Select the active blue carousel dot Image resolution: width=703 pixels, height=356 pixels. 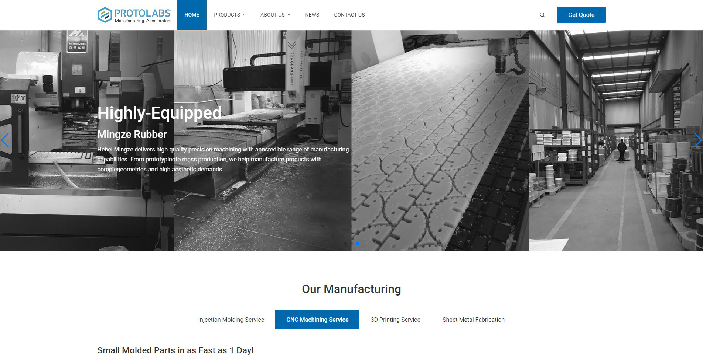point(358,244)
